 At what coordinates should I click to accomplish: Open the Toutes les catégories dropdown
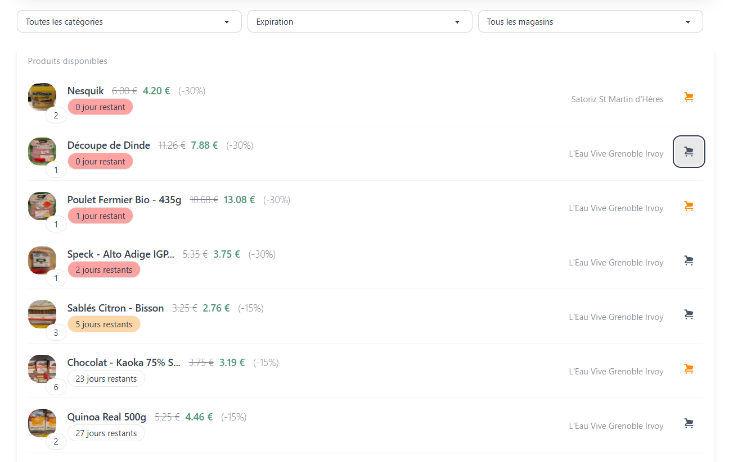129,22
